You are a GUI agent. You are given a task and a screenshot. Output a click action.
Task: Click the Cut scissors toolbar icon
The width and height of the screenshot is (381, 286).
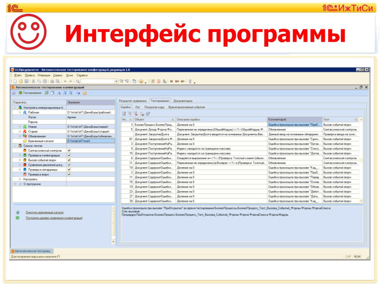33,82
